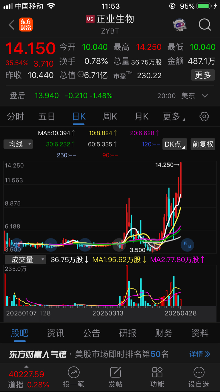Open the 公告 tab
220x392 pixels.
(x=92, y=333)
